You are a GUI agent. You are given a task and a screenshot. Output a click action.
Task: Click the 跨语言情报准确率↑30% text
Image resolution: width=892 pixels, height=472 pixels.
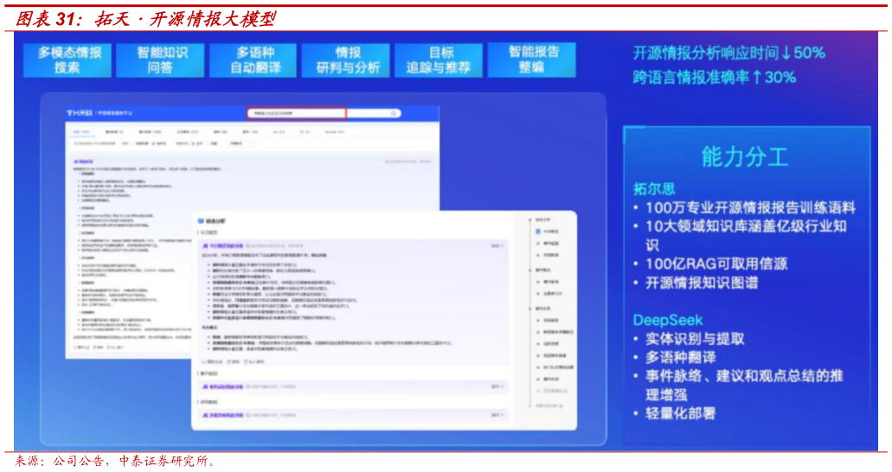click(714, 77)
